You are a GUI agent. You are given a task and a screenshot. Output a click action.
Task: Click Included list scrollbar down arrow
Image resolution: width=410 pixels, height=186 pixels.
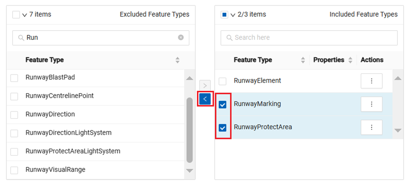(x=398, y=130)
